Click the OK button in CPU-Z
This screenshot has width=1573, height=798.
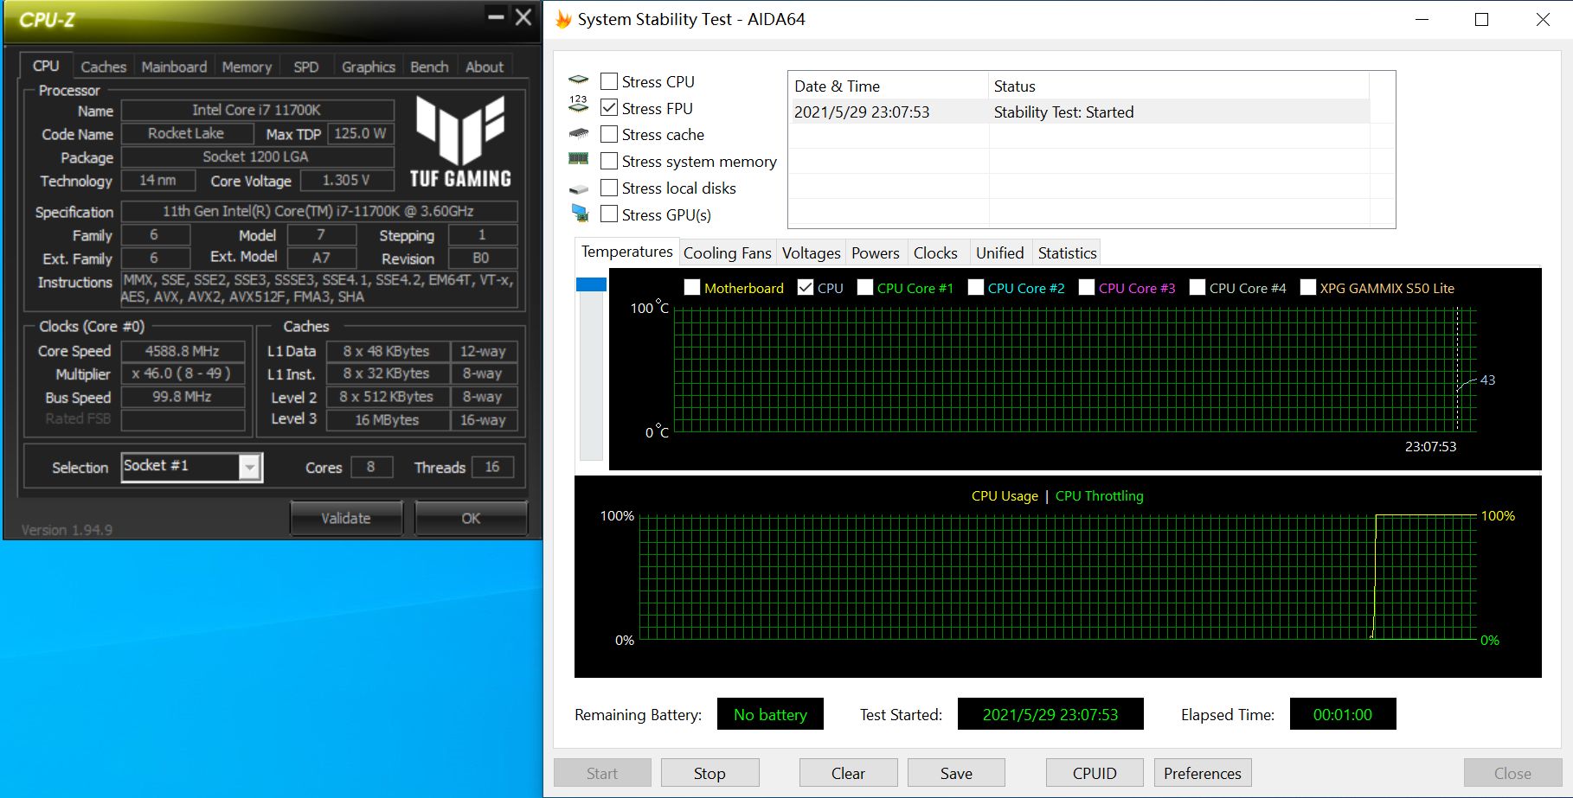coord(471,518)
